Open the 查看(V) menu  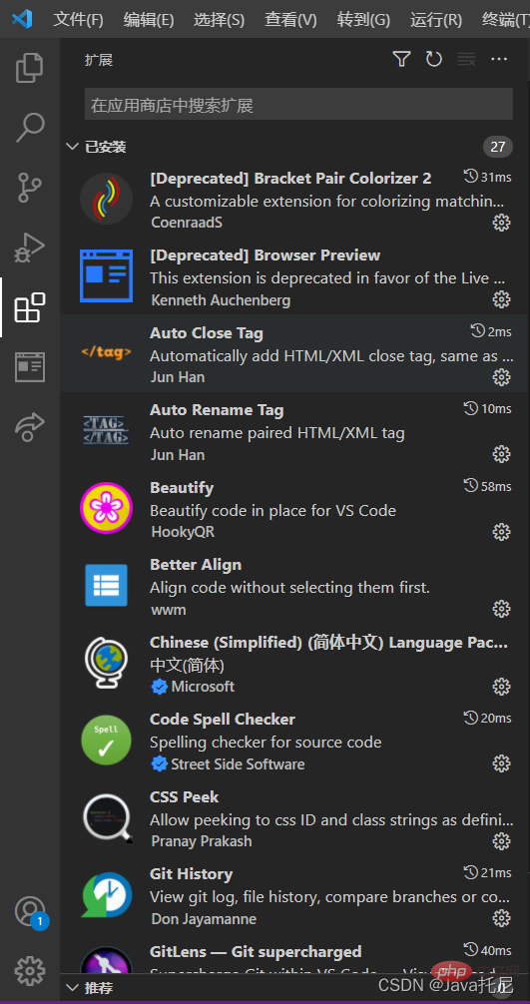[x=290, y=20]
